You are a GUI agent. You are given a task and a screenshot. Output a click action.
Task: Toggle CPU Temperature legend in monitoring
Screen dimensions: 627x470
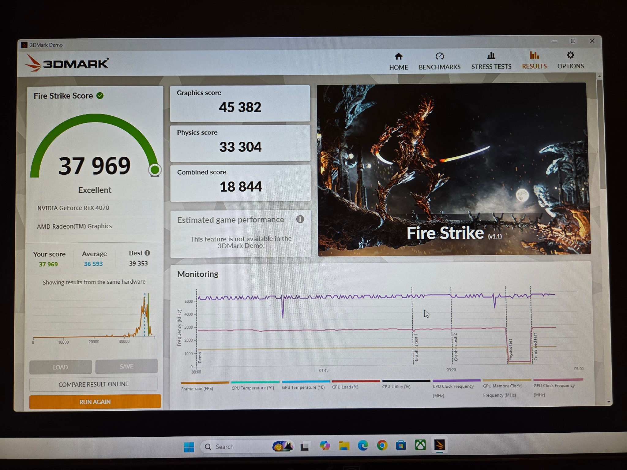click(x=255, y=385)
